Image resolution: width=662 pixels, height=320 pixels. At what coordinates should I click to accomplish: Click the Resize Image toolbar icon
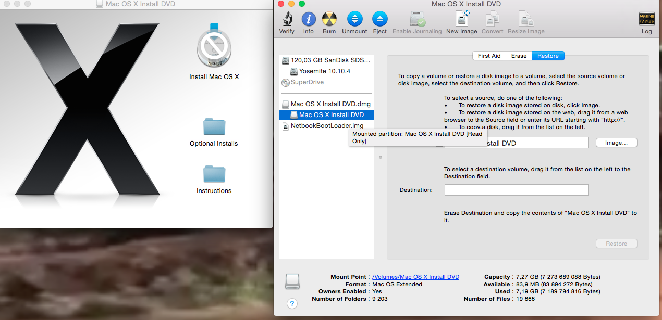pyautogui.click(x=525, y=19)
